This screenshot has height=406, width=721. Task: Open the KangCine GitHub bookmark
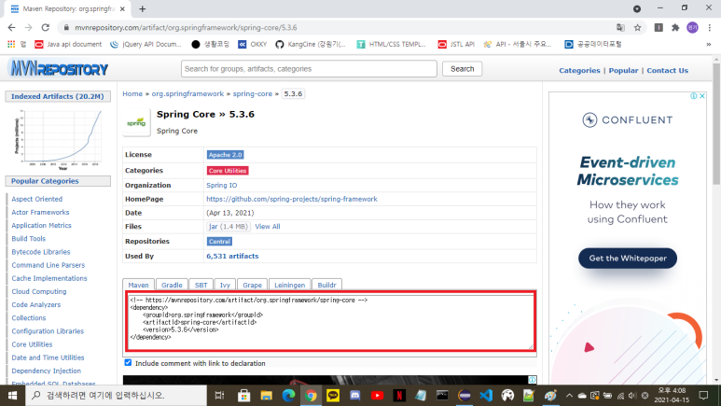pos(311,44)
